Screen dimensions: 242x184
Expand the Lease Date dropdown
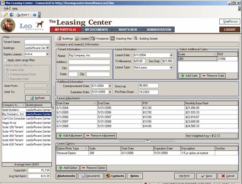(171, 55)
